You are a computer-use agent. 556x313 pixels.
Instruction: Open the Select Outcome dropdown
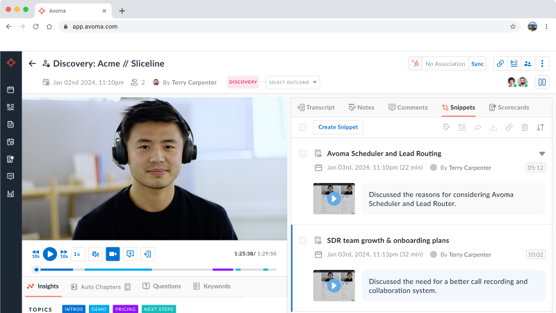293,82
